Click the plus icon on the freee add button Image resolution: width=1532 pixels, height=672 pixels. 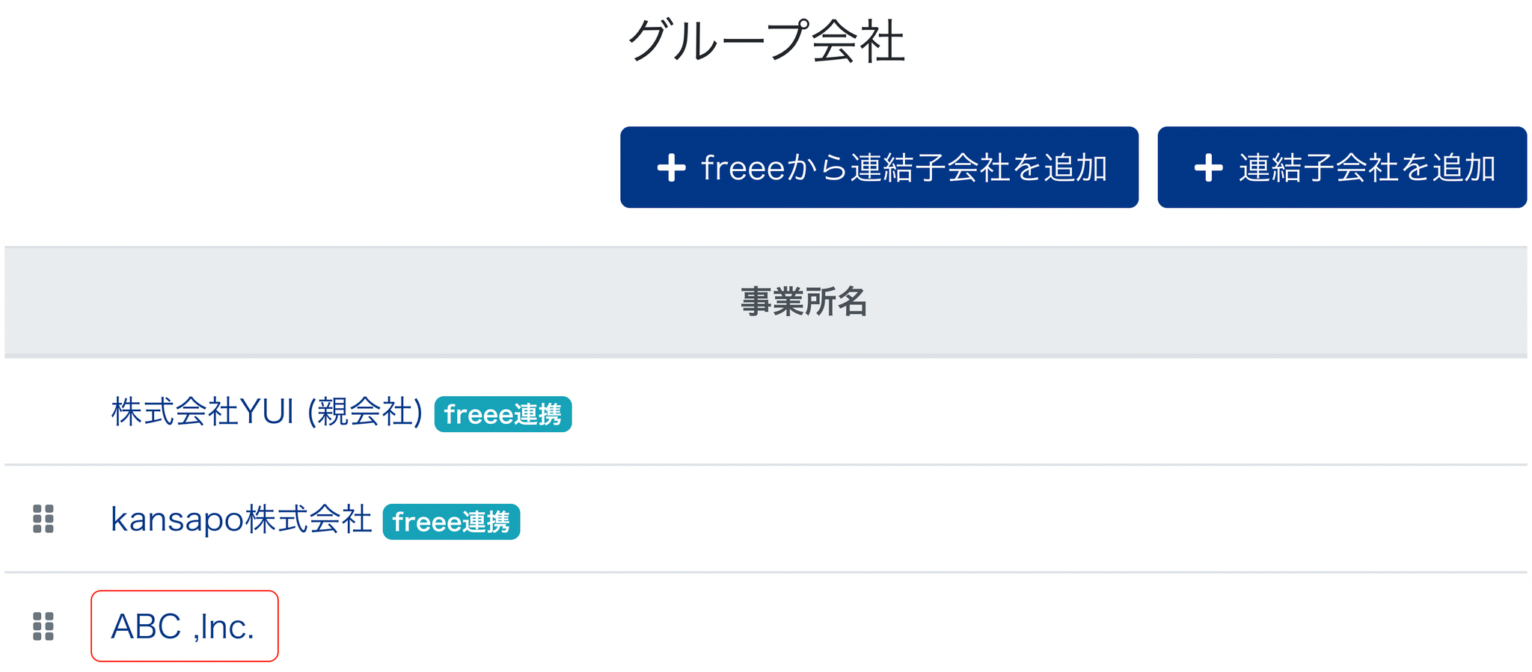coord(671,167)
